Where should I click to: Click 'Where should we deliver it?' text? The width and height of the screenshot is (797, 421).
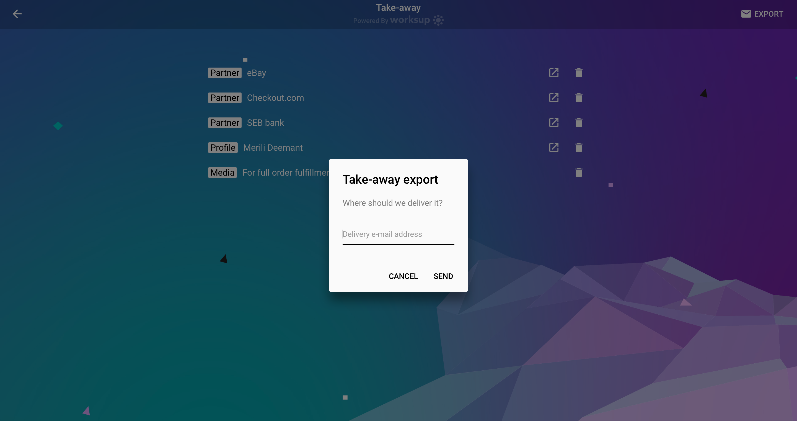[392, 203]
